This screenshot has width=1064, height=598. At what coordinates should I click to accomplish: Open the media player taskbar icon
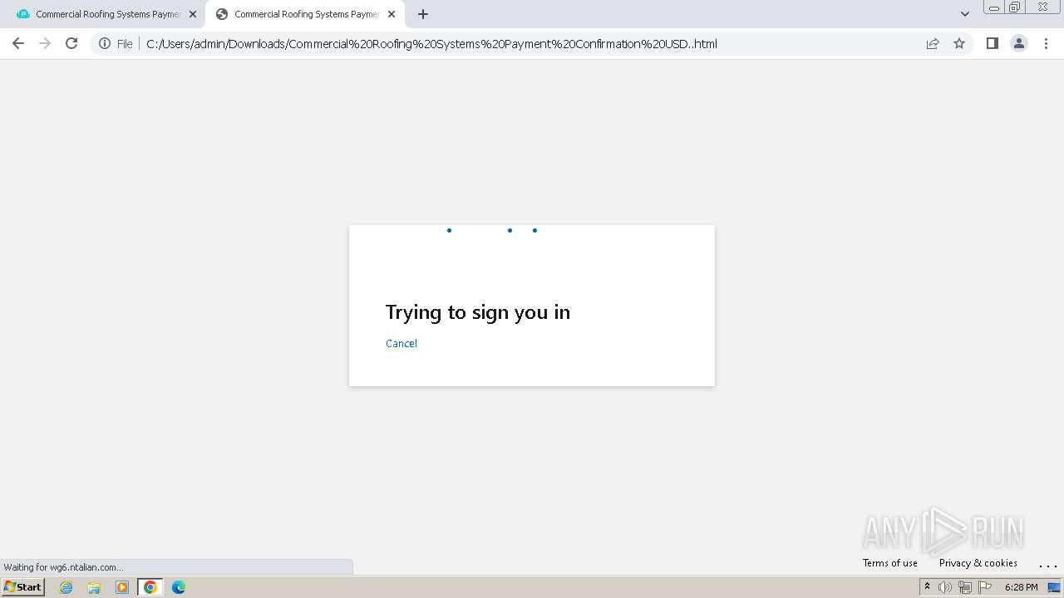pyautogui.click(x=122, y=587)
